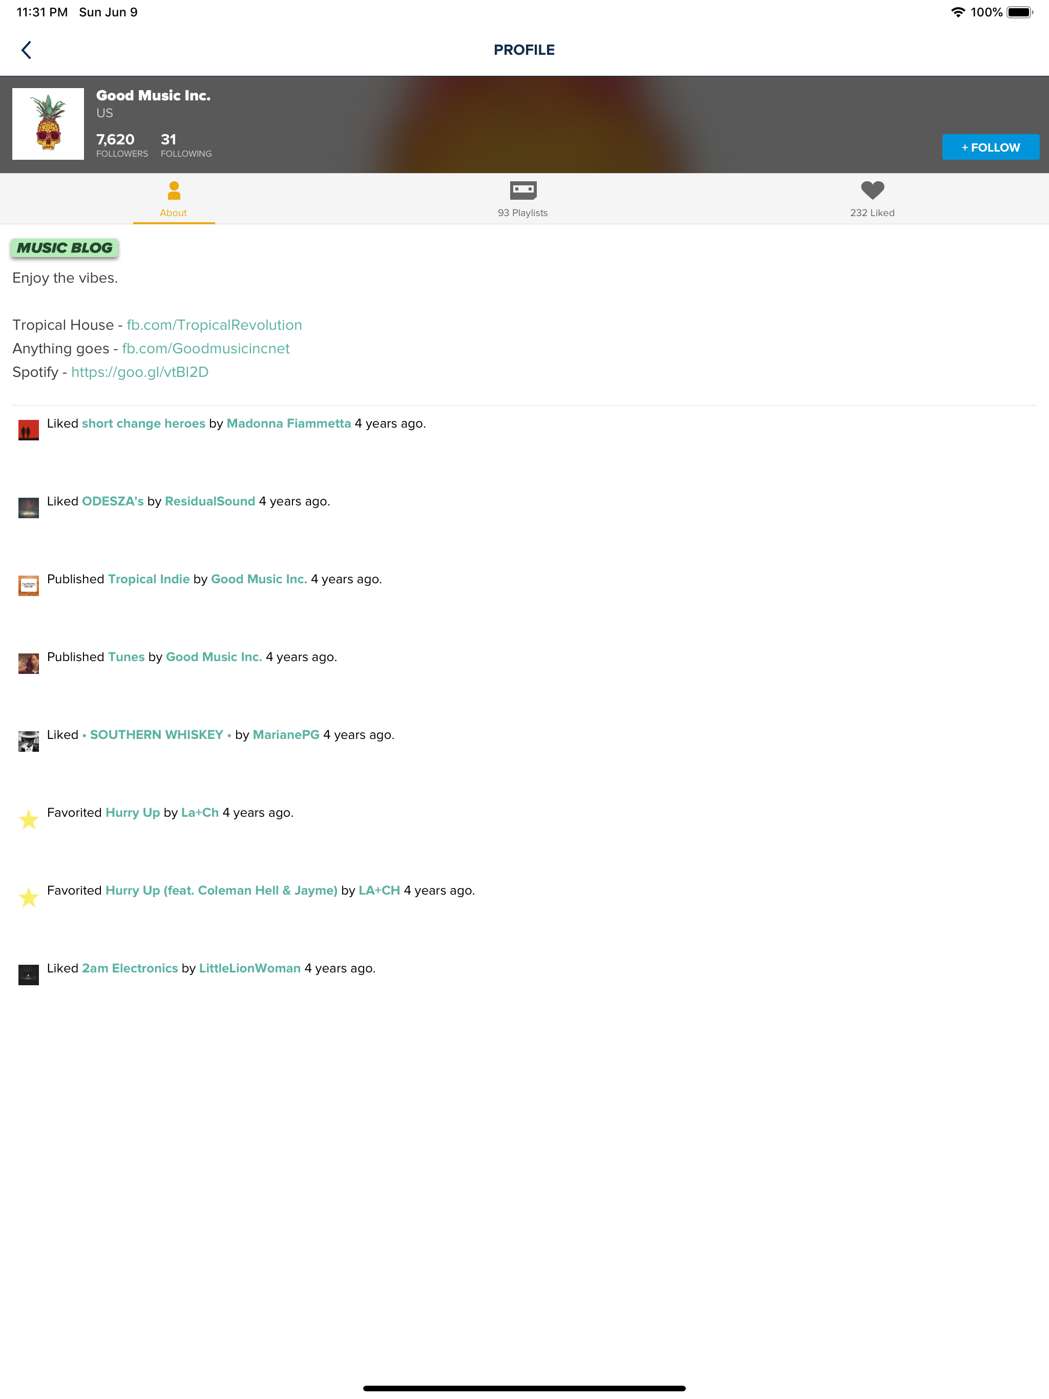Open the Good Music Inc. pineapple avatar
1049x1399 pixels.
point(48,124)
